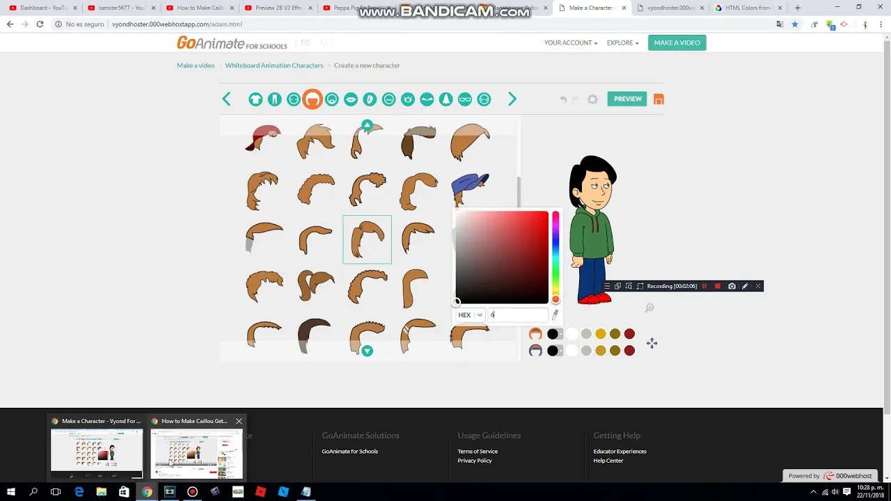This screenshot has width=891, height=501.
Task: Go to previous category set with left arrow
Action: coord(226,100)
